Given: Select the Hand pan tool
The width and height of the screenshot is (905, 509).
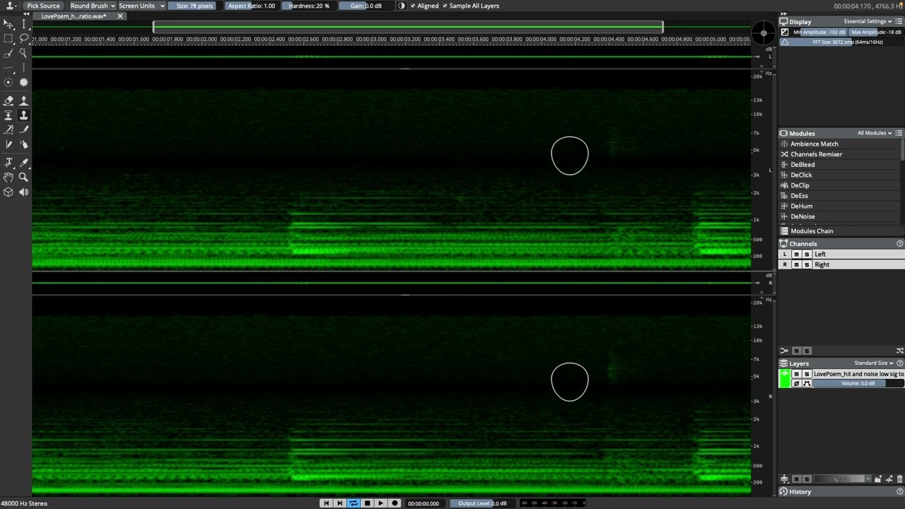Looking at the screenshot, I should tap(8, 177).
